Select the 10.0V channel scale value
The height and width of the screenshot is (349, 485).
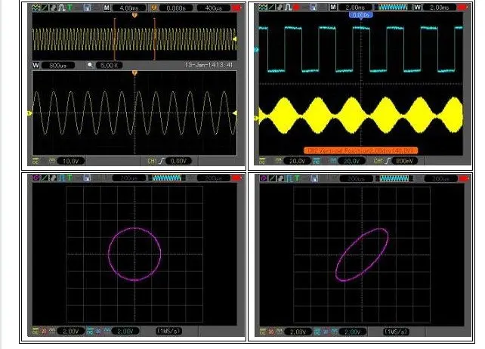pos(71,161)
